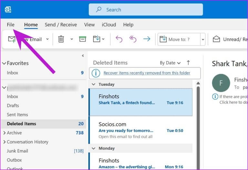Screen dimensions: 248x170
Task: Collapse the Tuesday message group
Action: (x=94, y=84)
